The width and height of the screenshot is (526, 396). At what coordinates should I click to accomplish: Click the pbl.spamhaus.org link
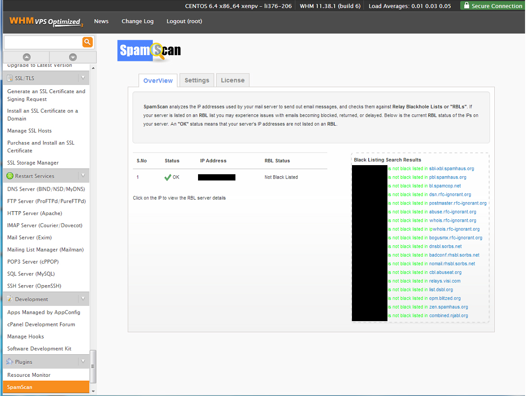(447, 177)
